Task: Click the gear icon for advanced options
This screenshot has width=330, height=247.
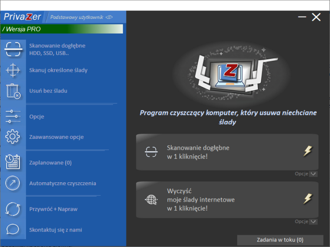Action: tap(13, 137)
